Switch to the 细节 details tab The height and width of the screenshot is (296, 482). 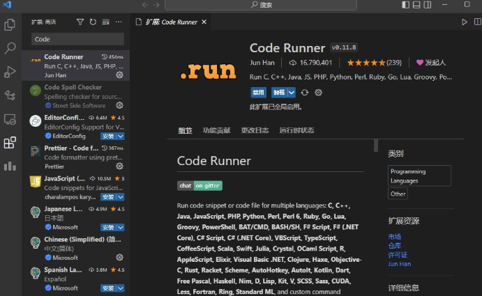[x=185, y=130]
